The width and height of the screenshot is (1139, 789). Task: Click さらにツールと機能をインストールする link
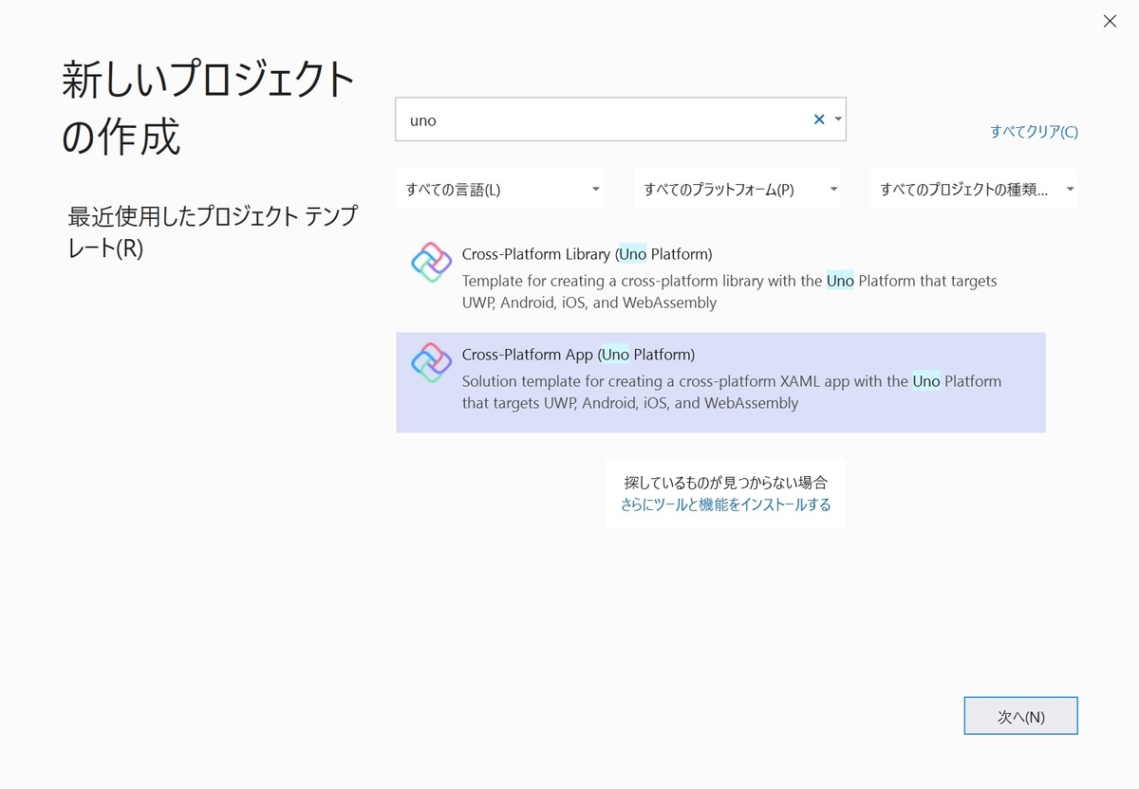[725, 505]
